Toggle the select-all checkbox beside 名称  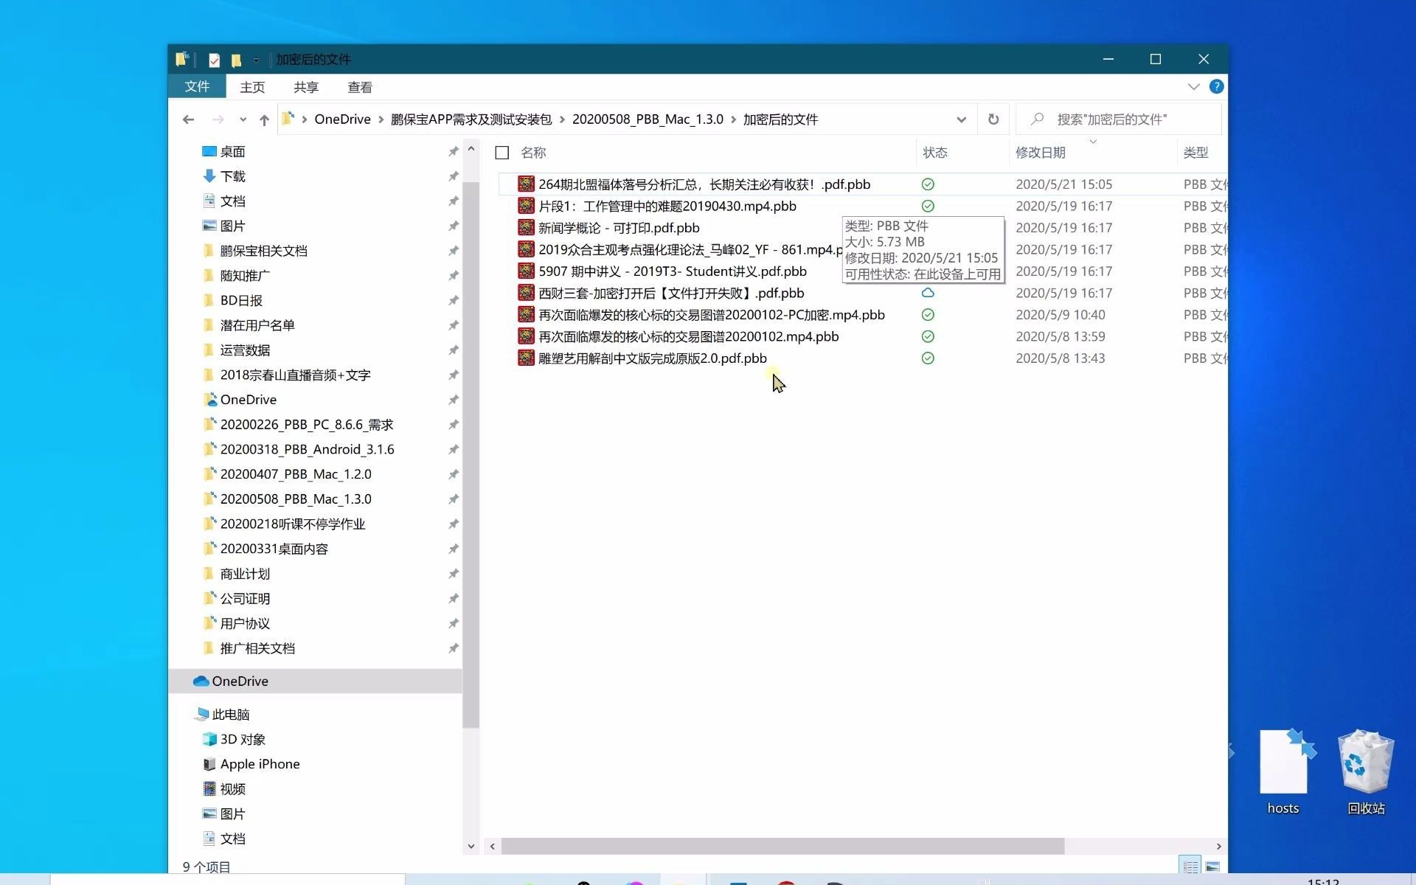pos(502,153)
